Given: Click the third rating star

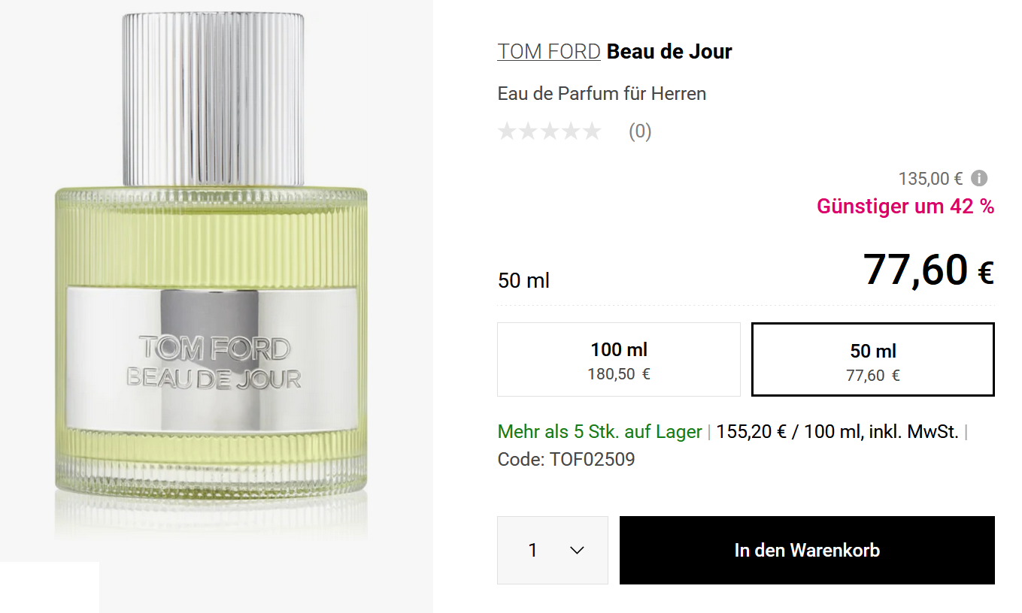Looking at the screenshot, I should [550, 131].
